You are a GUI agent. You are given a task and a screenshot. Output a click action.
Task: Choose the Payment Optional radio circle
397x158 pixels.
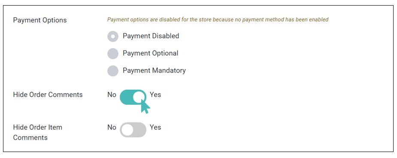pos(113,54)
